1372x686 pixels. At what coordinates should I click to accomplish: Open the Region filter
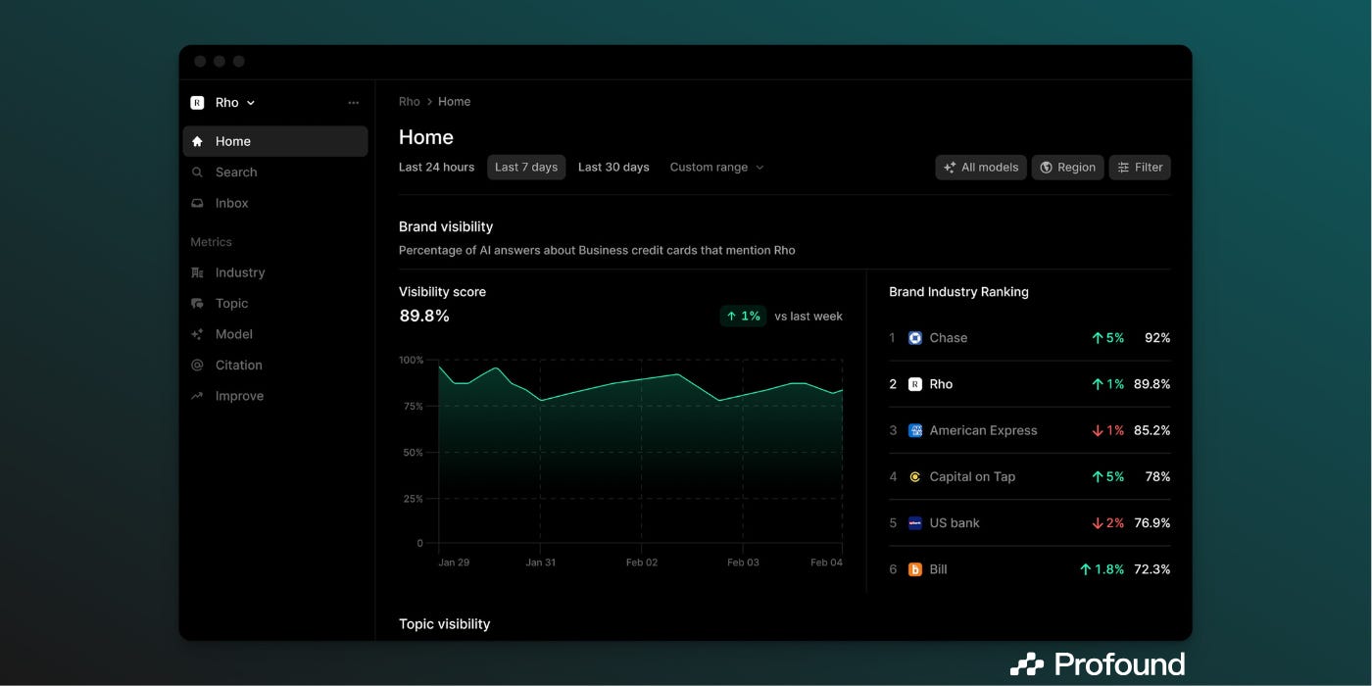coord(1067,168)
